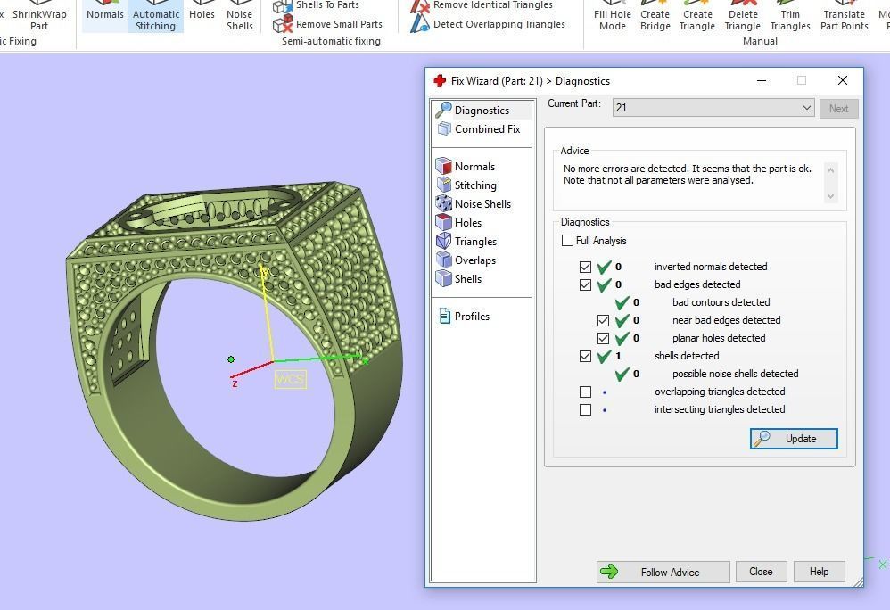Open the Profiles page
The height and width of the screenshot is (610, 890).
tap(464, 316)
